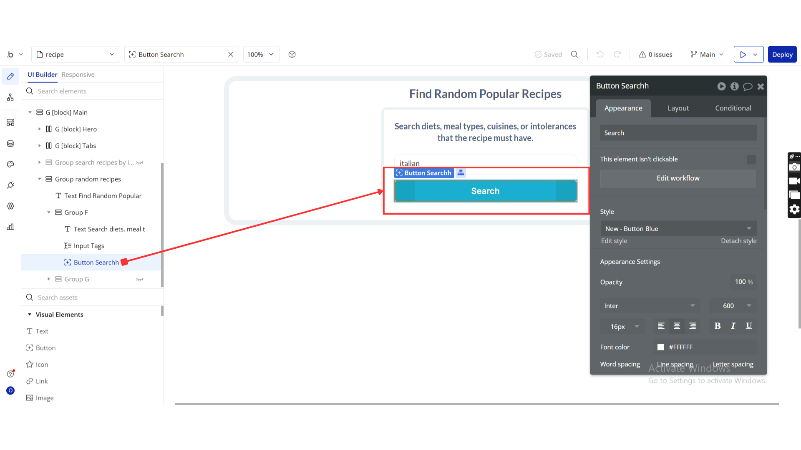Screen dimensions: 801x450
Task: Open the Styles palette icon in sidebar
Action: click(10, 164)
